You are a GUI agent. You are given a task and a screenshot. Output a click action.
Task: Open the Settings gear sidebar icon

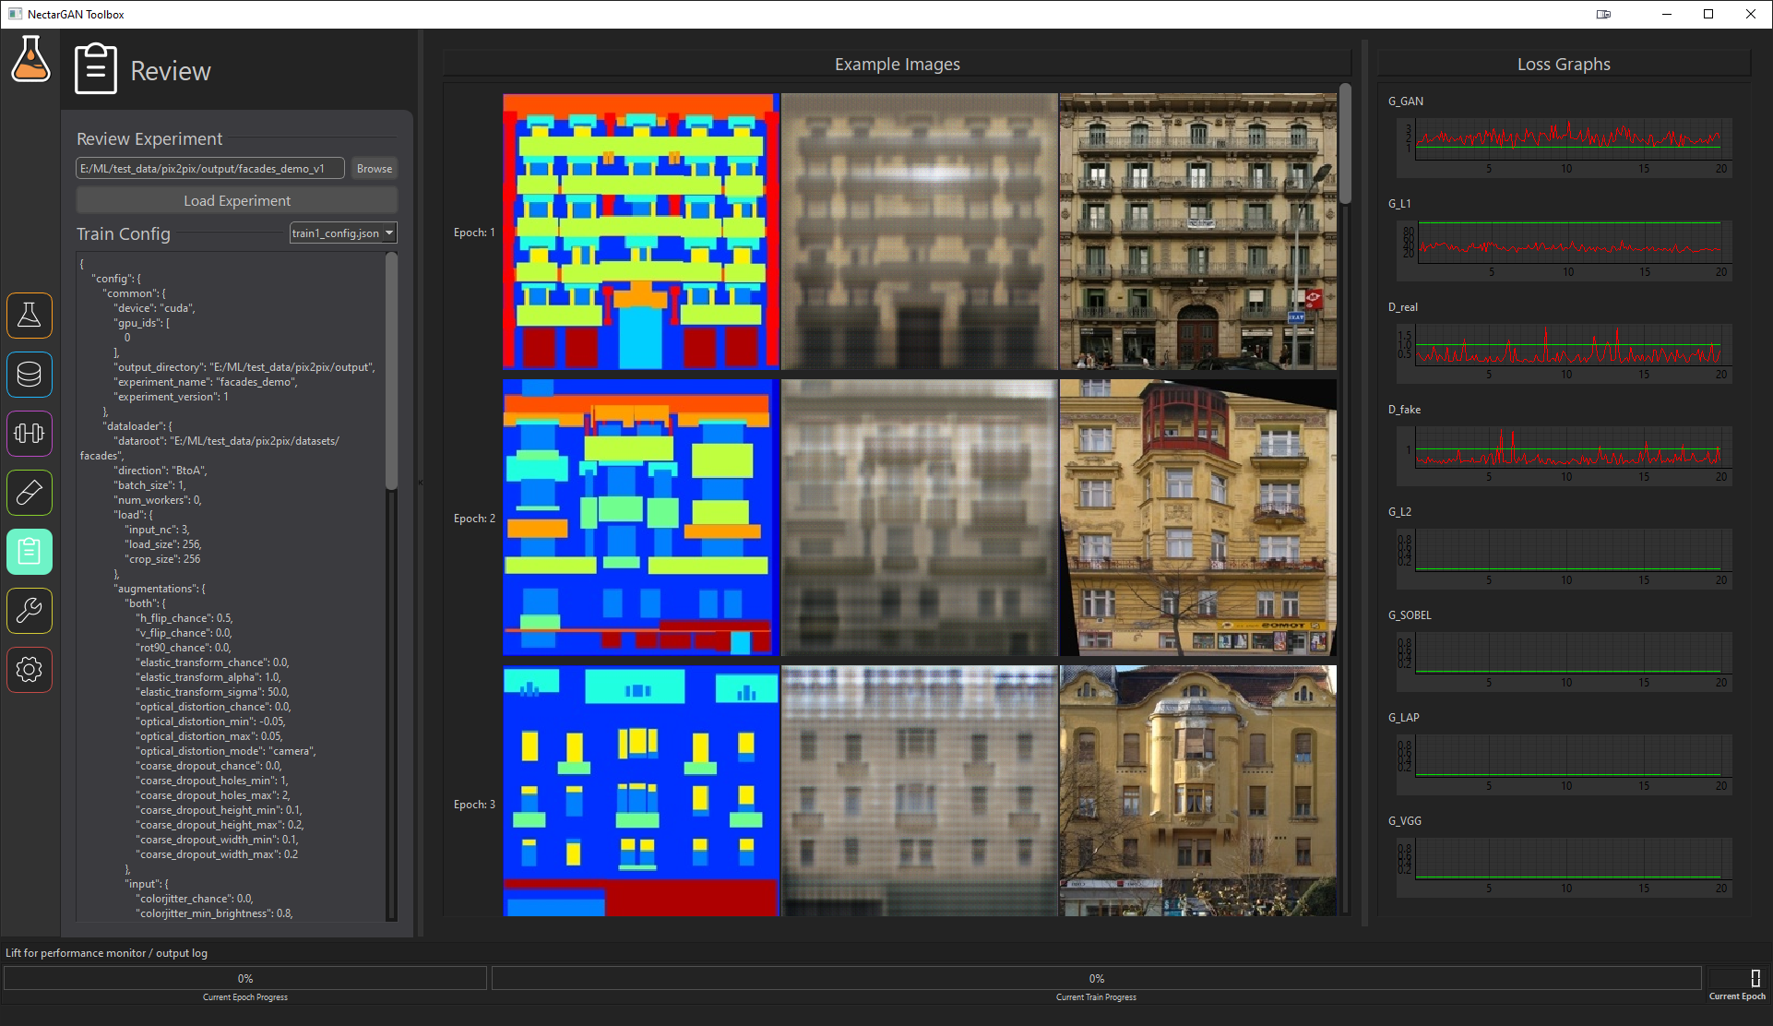[30, 670]
